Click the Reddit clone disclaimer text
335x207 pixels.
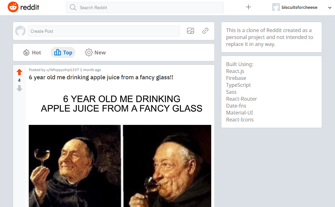[x=270, y=37]
